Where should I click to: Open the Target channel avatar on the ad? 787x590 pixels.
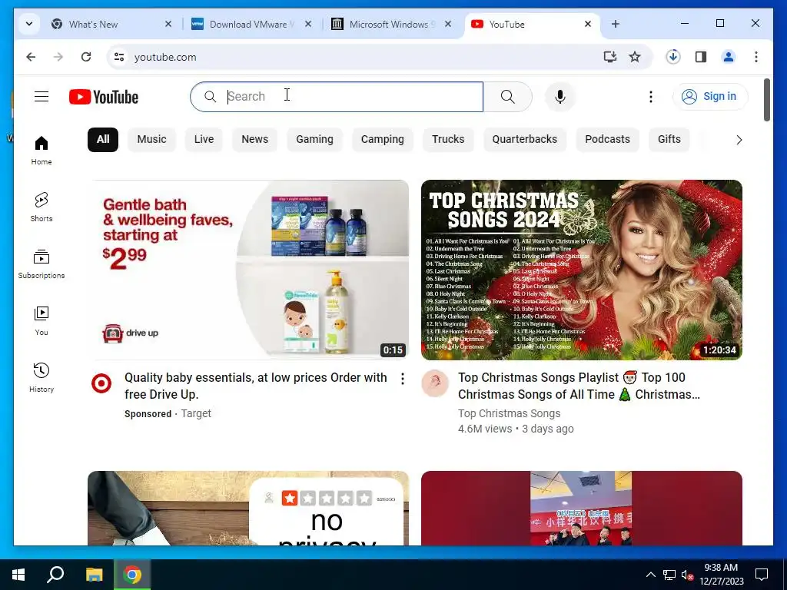pos(101,384)
